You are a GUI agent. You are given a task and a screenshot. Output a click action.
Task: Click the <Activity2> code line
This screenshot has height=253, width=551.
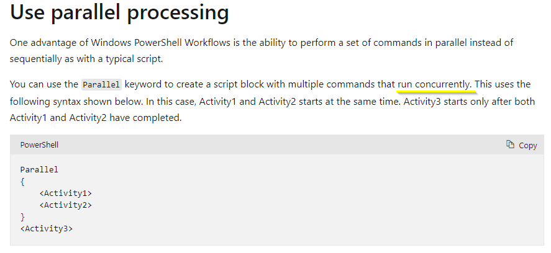[66, 205]
